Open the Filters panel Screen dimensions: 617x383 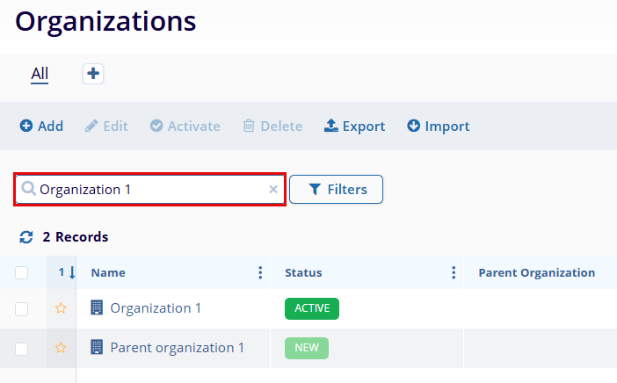point(336,190)
